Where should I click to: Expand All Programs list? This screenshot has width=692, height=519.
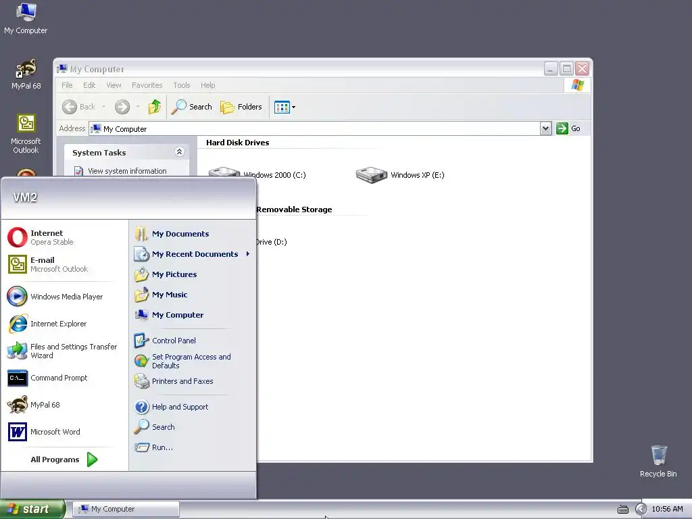point(64,460)
